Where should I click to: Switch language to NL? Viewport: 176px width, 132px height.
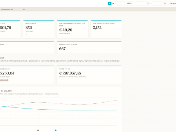click(x=110, y=3)
